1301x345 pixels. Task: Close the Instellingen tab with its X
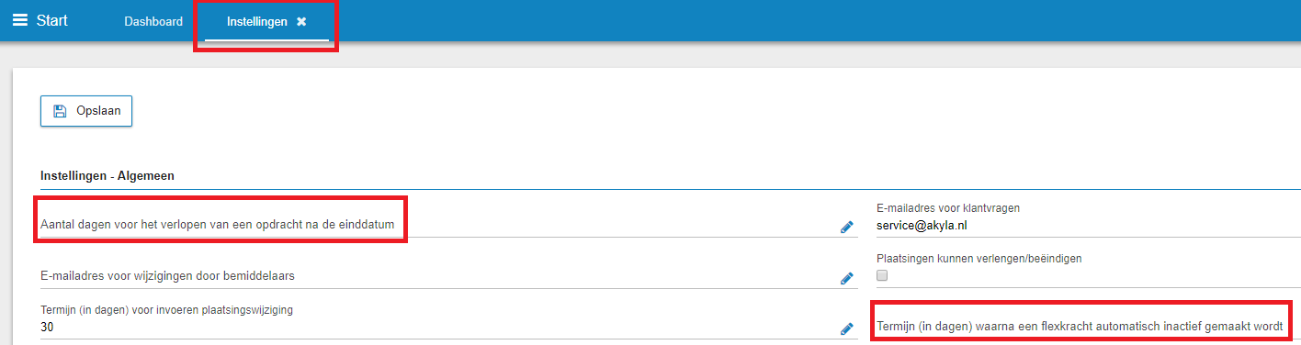(301, 22)
